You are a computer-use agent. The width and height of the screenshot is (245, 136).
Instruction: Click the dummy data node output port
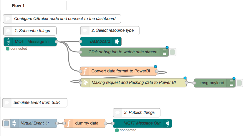coord(107,123)
